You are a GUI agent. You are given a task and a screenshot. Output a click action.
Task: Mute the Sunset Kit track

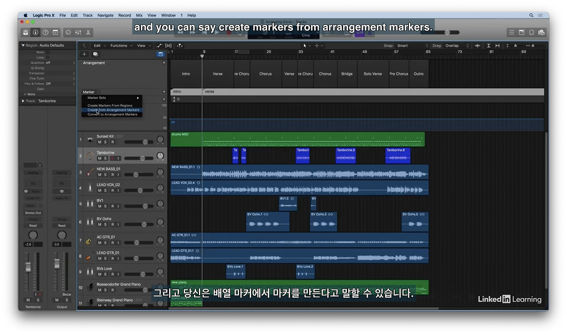[100, 142]
